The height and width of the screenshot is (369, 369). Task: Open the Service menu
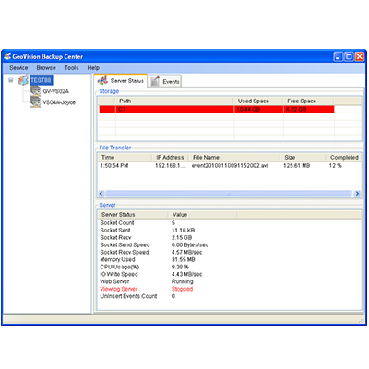pyautogui.click(x=18, y=68)
